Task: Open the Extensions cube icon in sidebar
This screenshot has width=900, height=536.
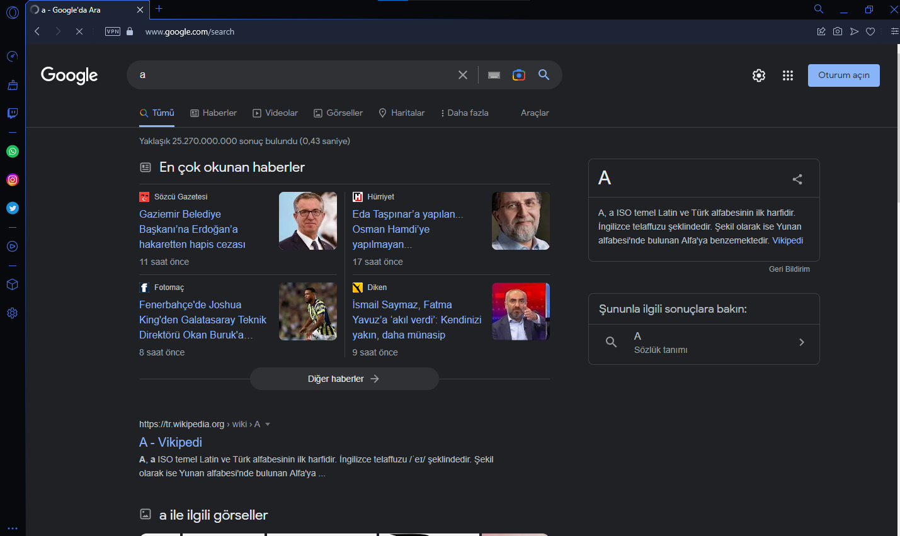Action: coord(12,284)
